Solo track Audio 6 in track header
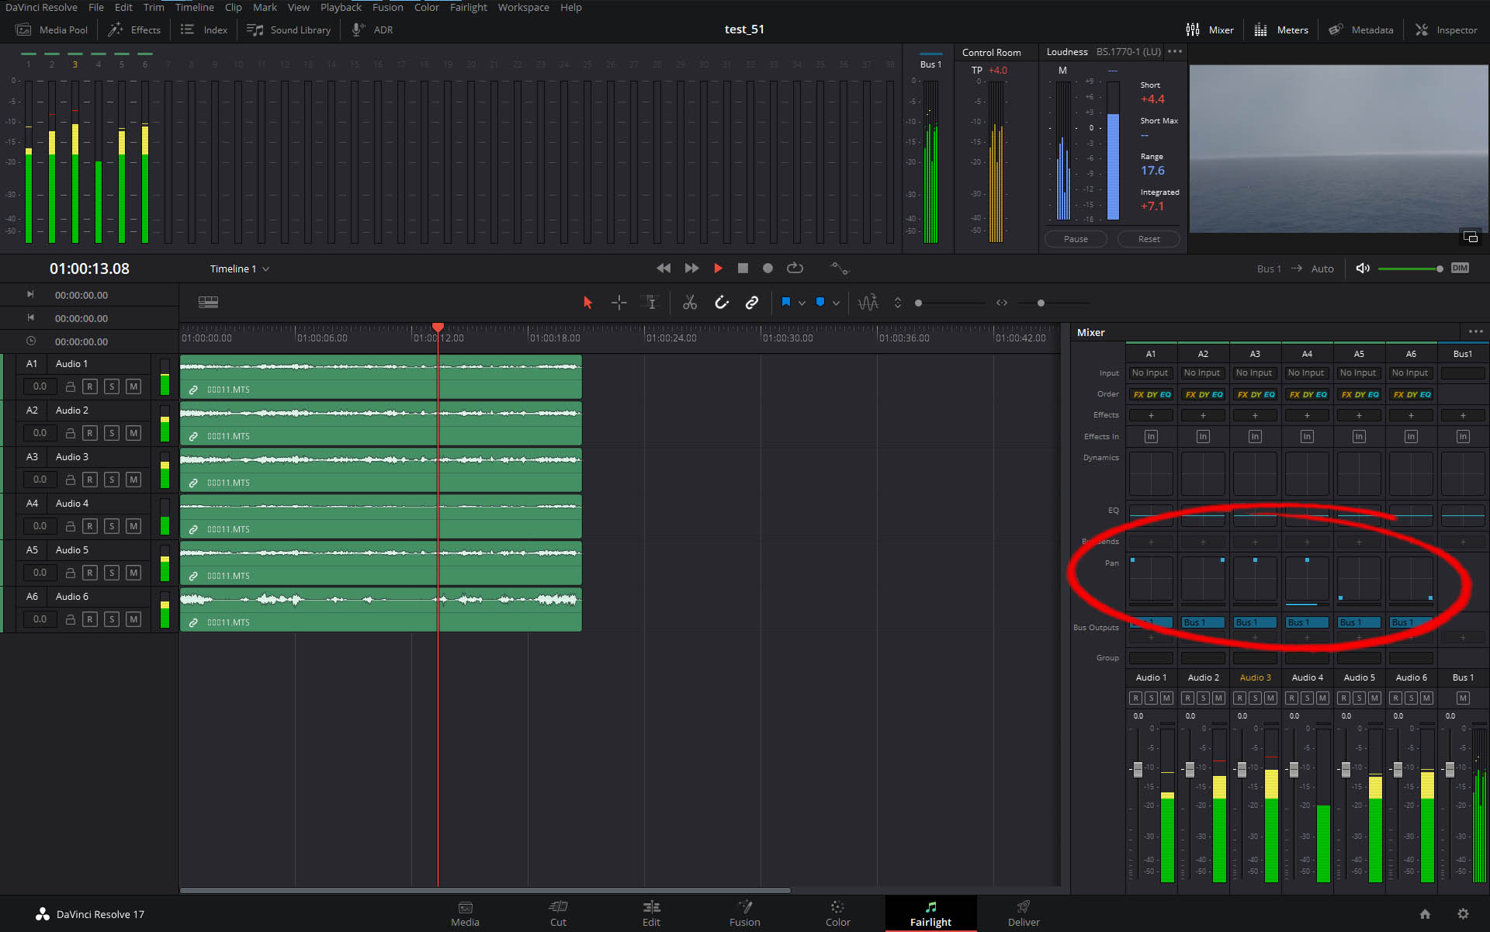Image resolution: width=1490 pixels, height=932 pixels. (112, 619)
